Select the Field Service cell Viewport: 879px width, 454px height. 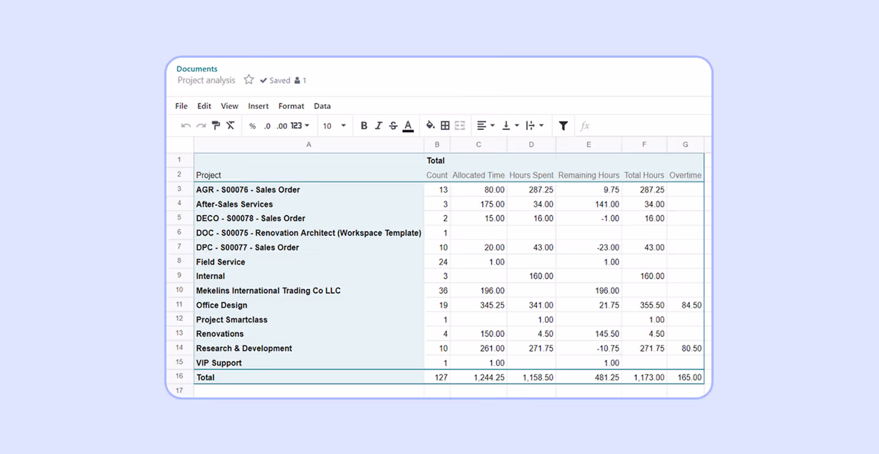309,261
